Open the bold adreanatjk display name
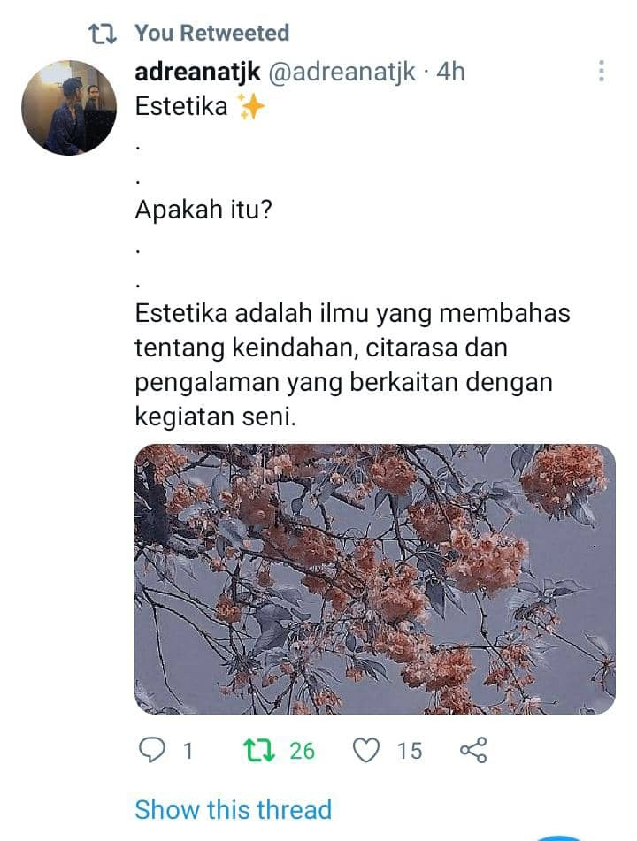Viewport: 637px width, 841px height. (x=197, y=72)
